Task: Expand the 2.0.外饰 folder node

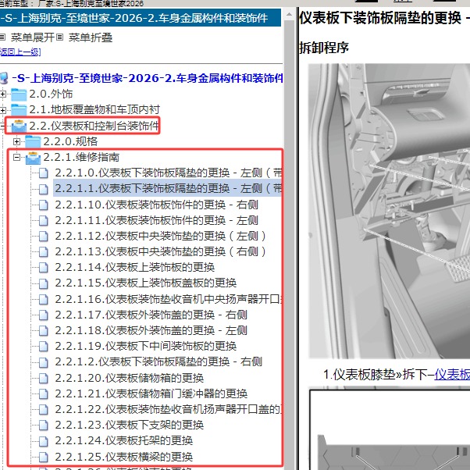Action: [2, 94]
